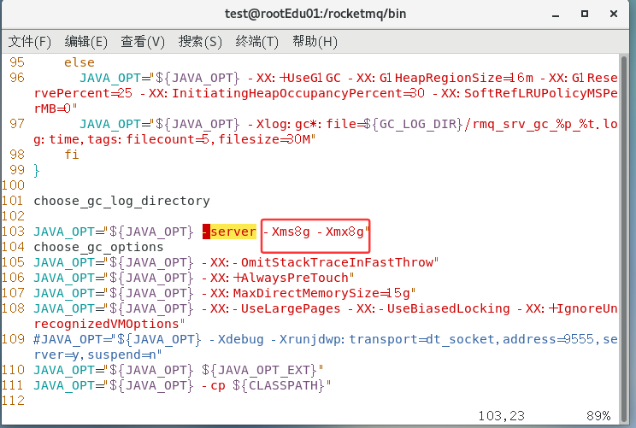
Task: Open the 文件(F) menu
Action: pyautogui.click(x=30, y=41)
